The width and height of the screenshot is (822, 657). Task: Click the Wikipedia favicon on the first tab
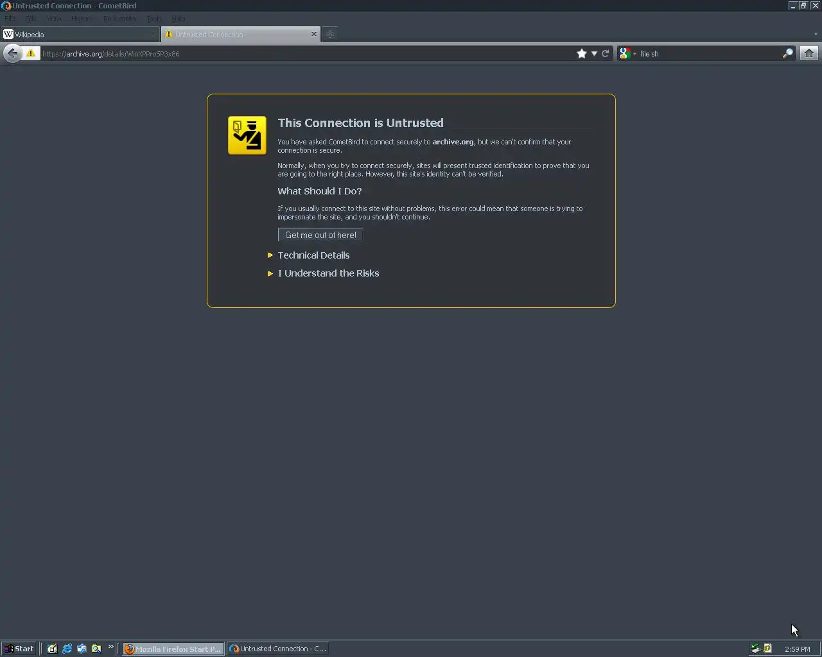coord(8,34)
